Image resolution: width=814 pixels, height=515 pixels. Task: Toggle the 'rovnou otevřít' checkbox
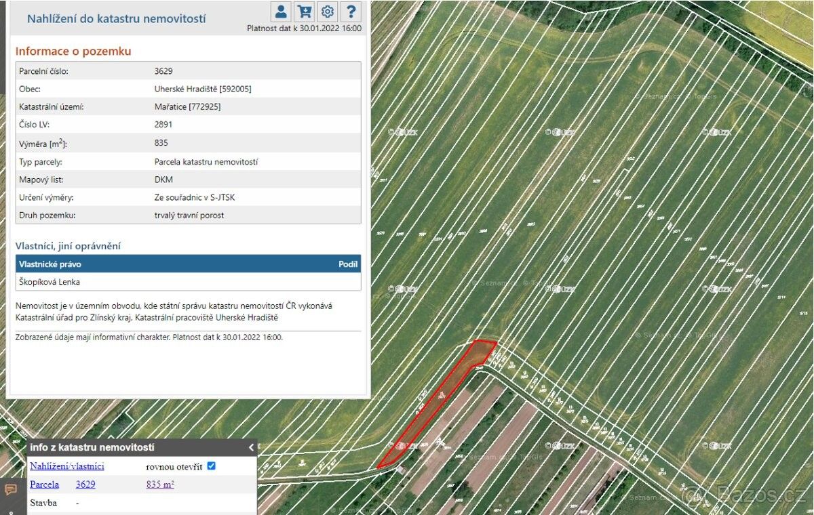pyautogui.click(x=211, y=466)
